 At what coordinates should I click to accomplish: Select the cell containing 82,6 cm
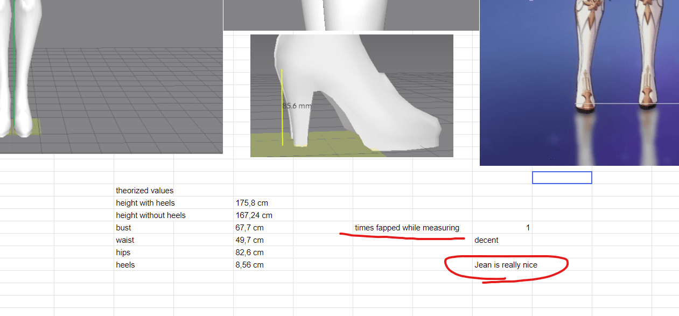coord(250,252)
